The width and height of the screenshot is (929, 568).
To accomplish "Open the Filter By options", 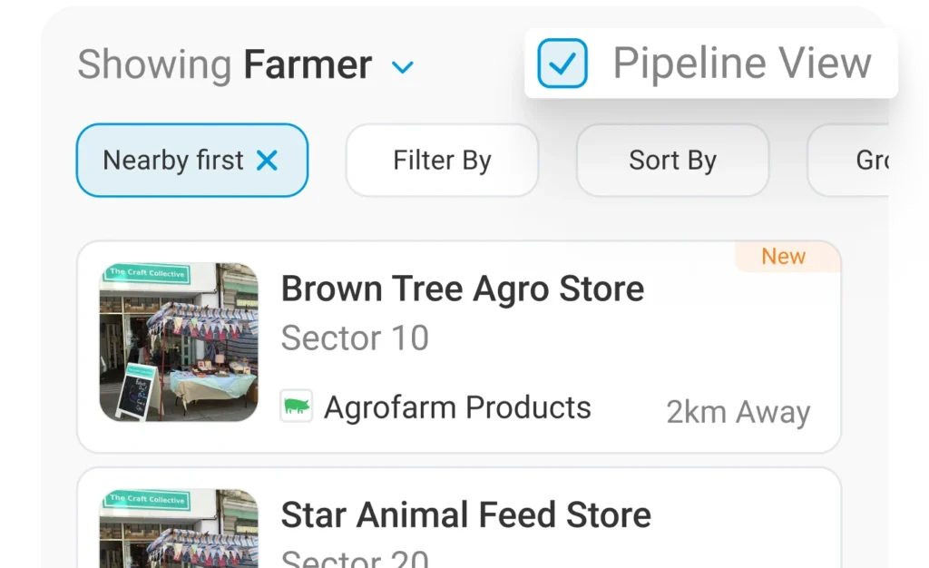I will [x=442, y=161].
